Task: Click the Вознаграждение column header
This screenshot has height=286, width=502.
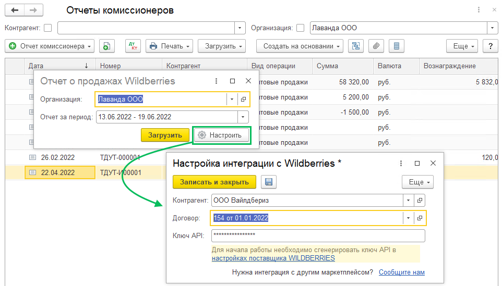Action: (x=459, y=66)
